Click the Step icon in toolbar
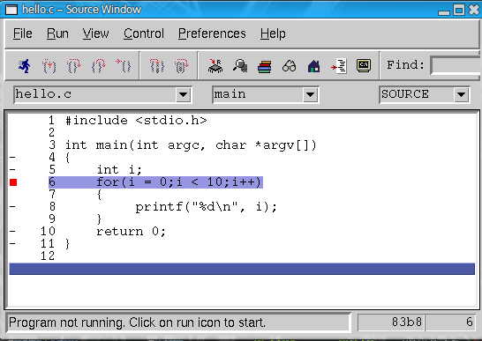This screenshot has width=482, height=341. point(49,66)
